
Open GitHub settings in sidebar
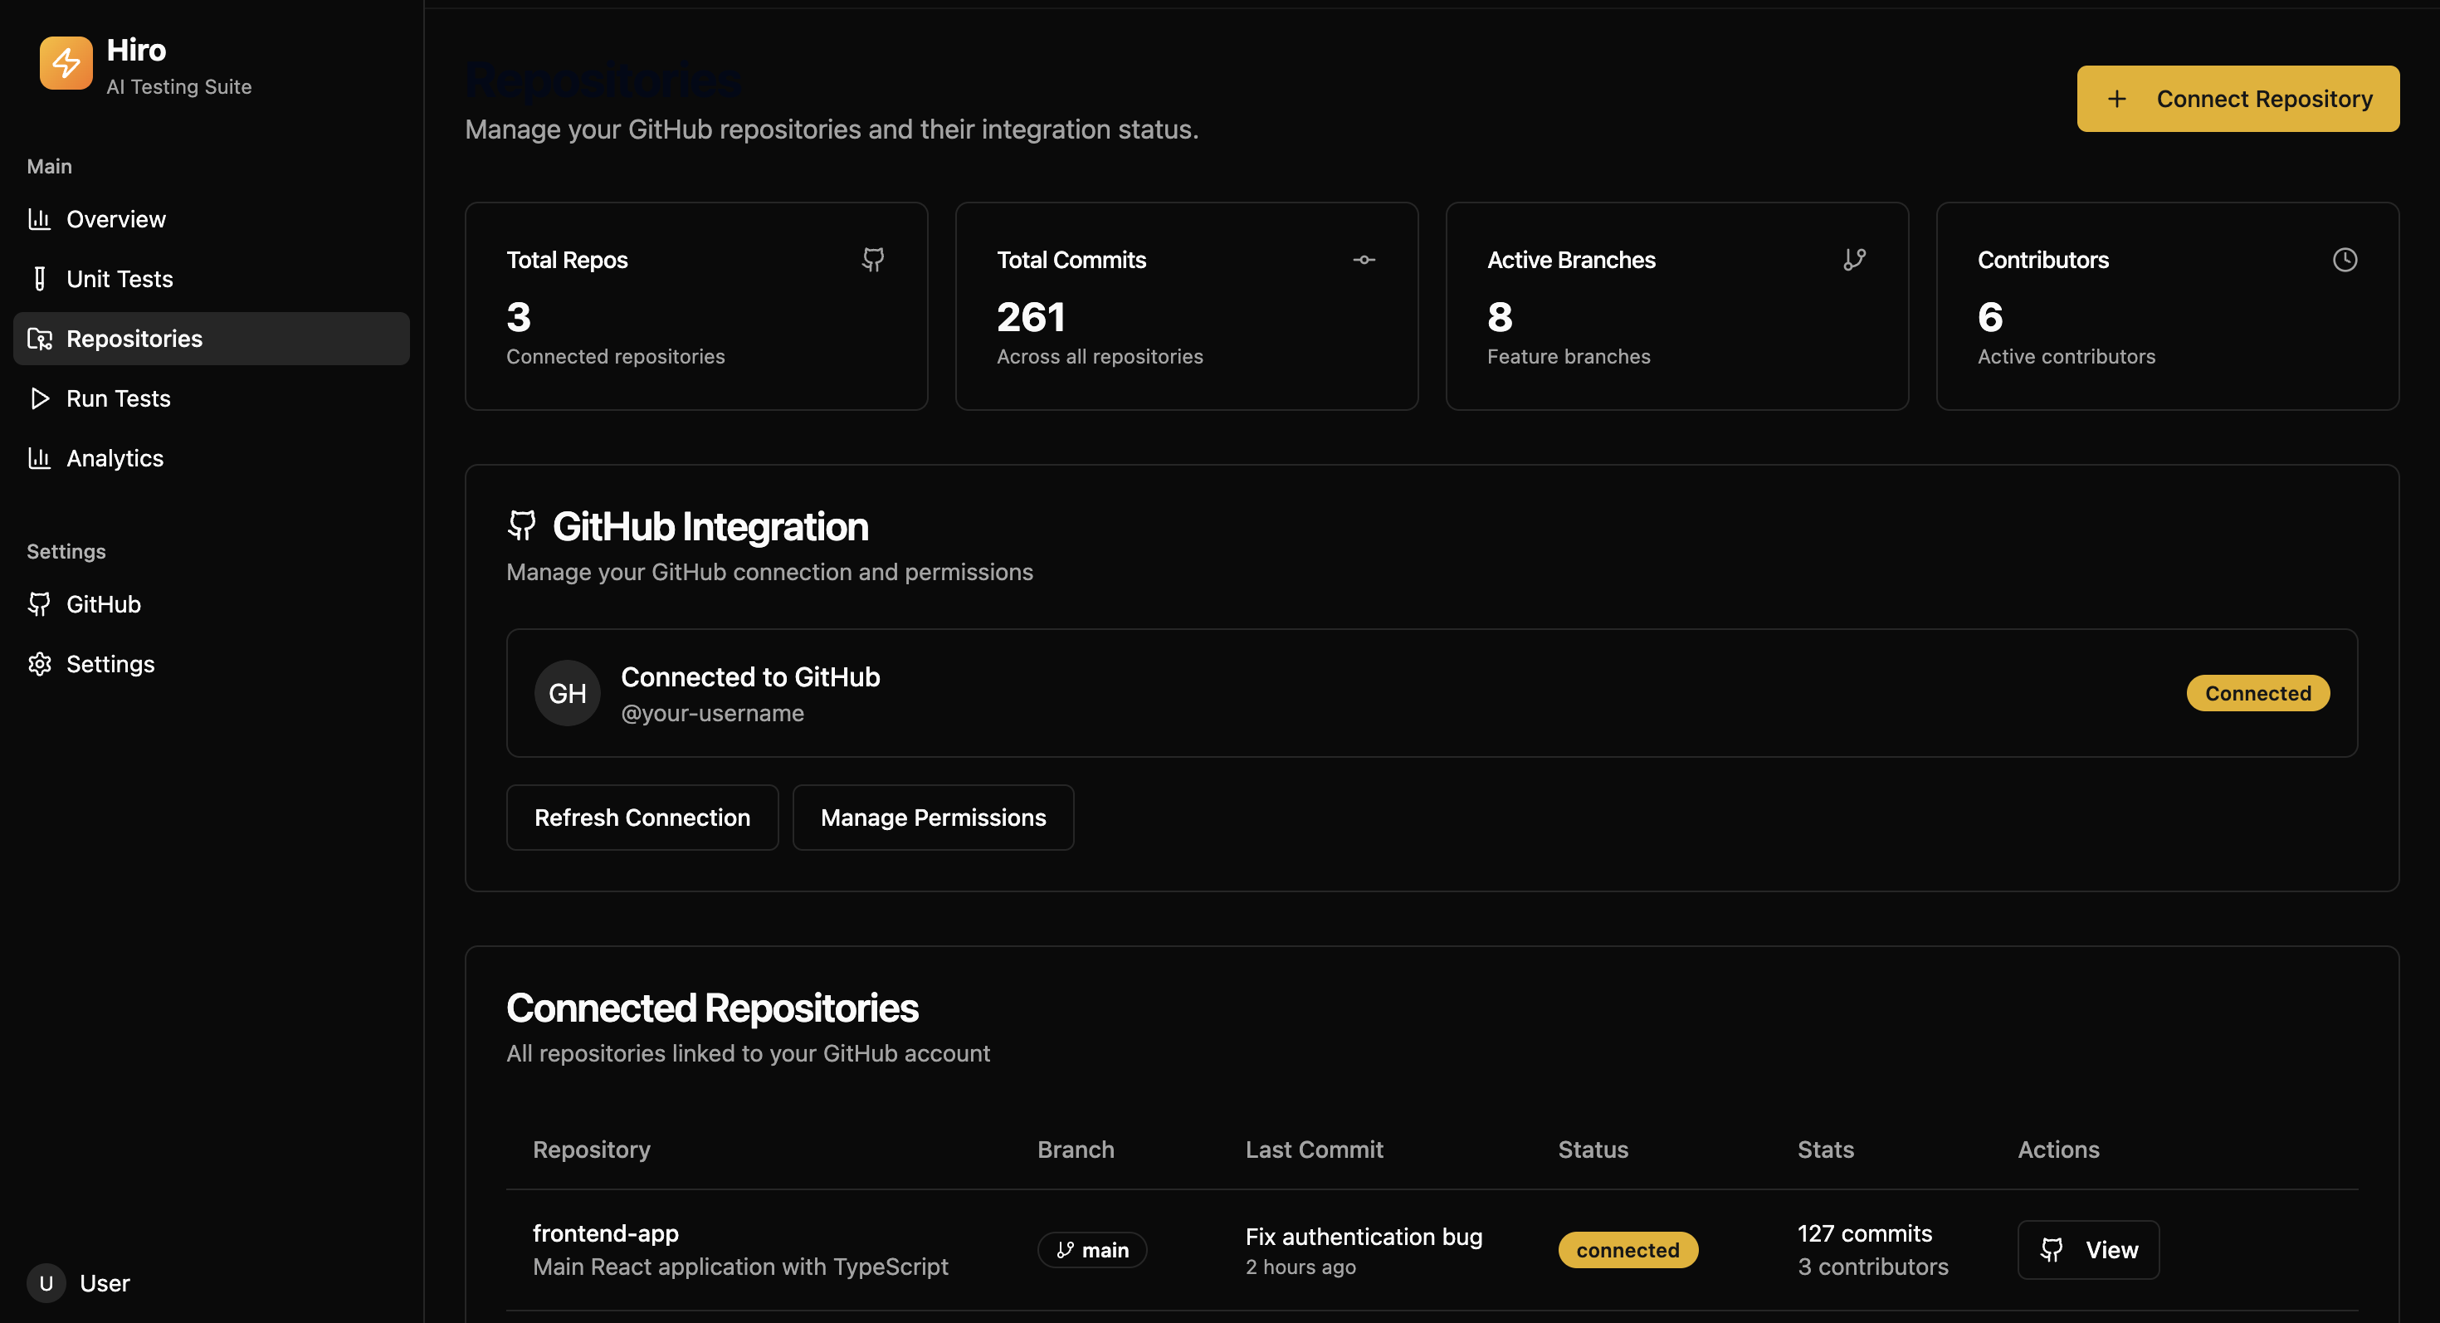coord(103,604)
